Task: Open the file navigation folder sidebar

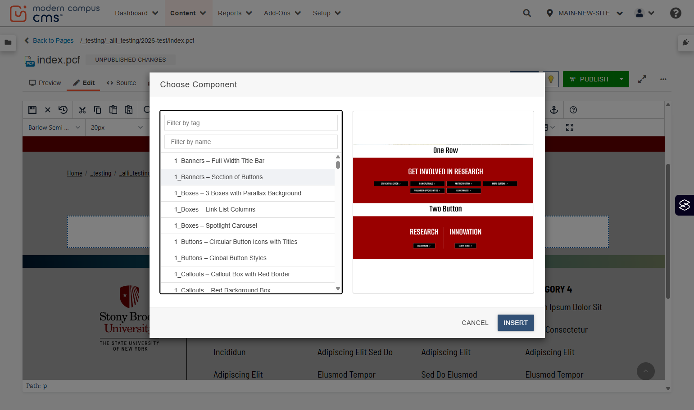Action: [8, 43]
